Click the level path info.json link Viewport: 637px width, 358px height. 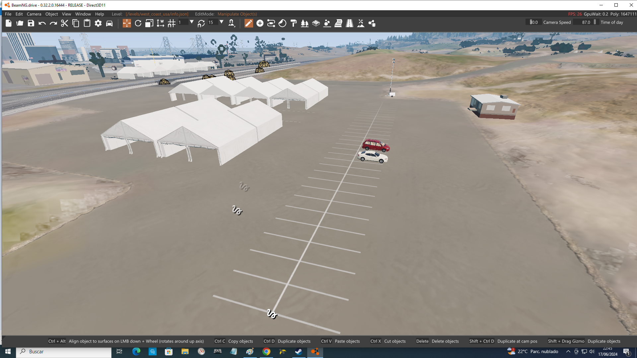157,14
